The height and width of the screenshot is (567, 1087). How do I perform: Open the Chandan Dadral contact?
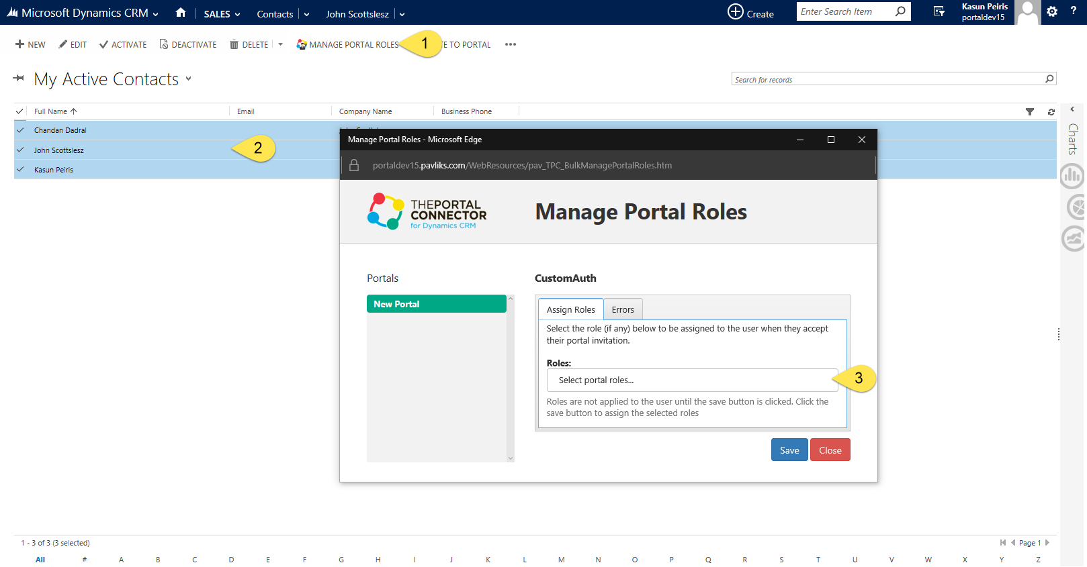point(60,130)
